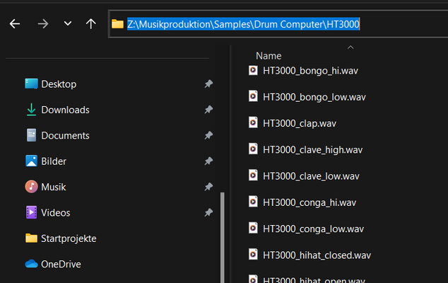The height and width of the screenshot is (283, 448).
Task: Select HT3000_hihat_closed.wav file name
Action: (317, 255)
